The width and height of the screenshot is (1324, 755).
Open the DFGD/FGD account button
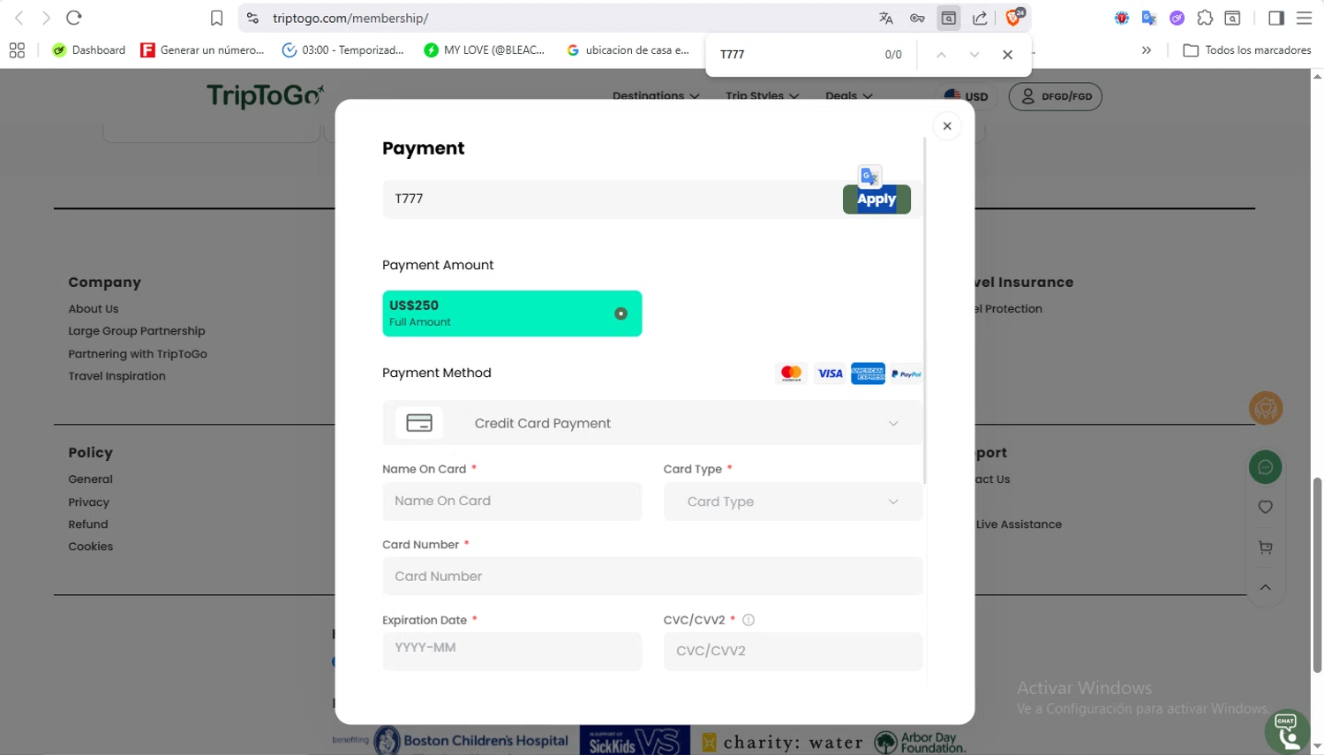pos(1056,96)
